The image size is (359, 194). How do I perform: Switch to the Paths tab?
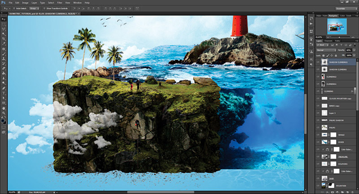tap(337, 41)
